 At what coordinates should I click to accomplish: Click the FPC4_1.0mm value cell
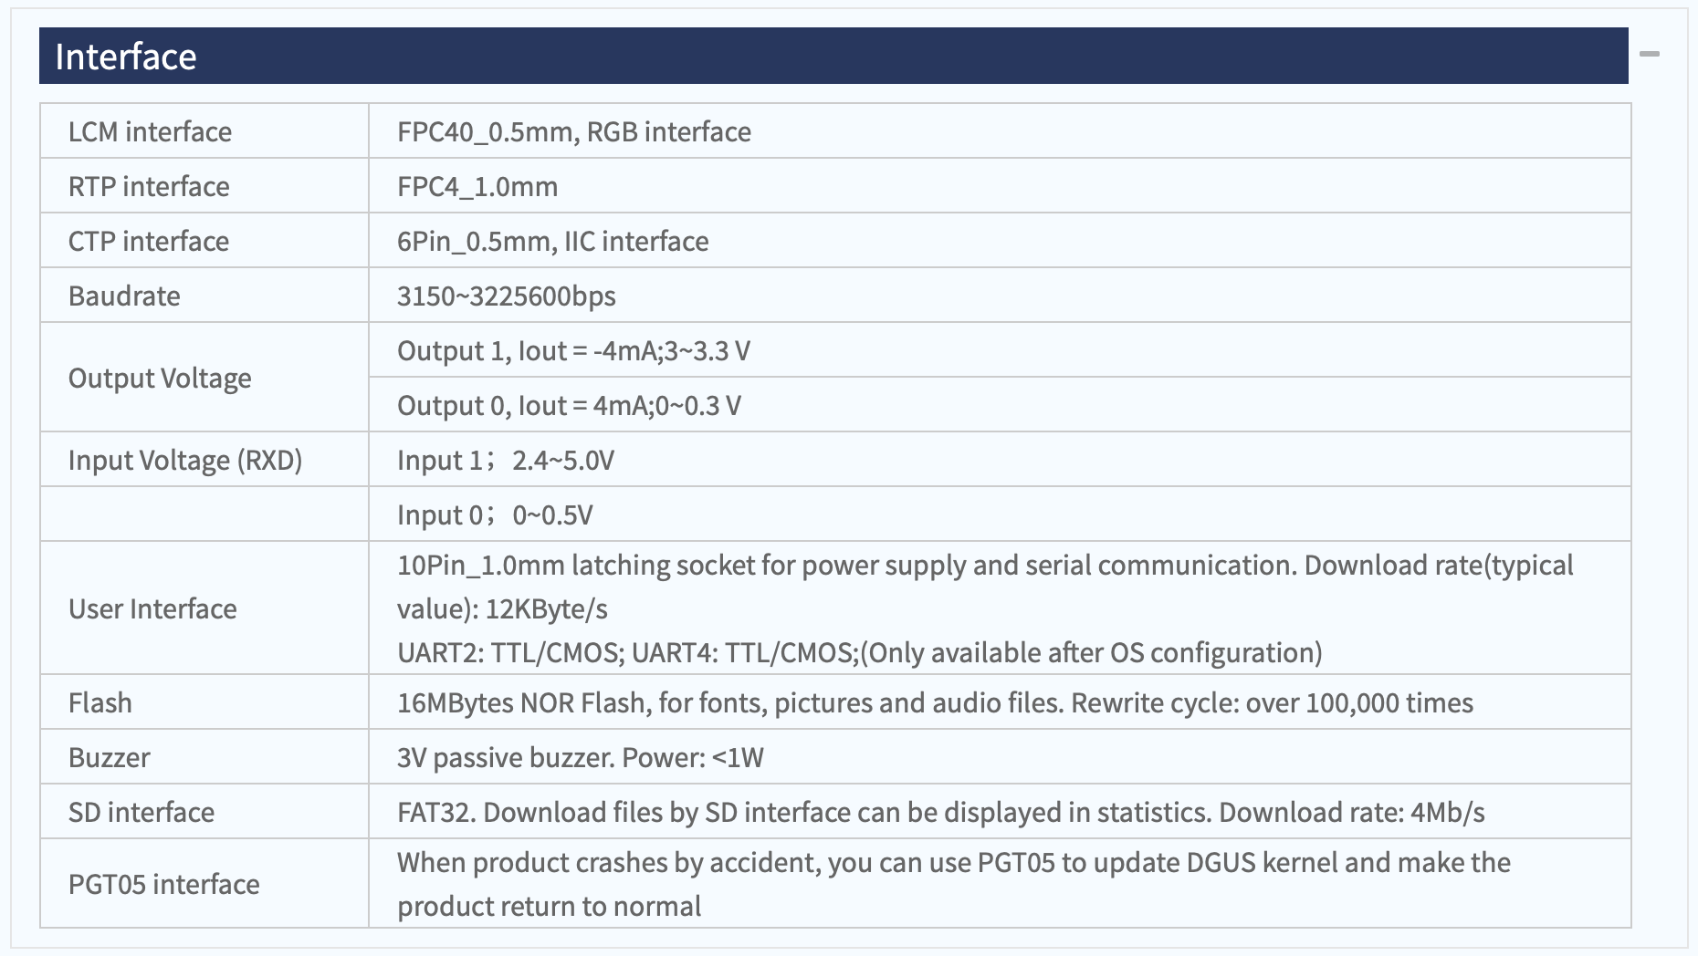point(1000,186)
